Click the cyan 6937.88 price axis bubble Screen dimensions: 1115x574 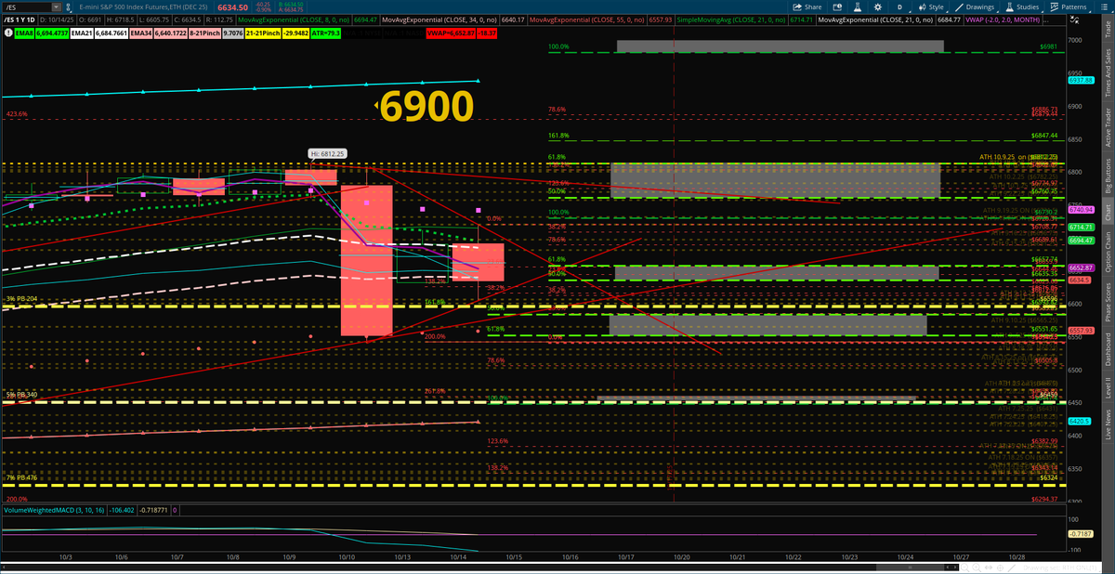click(x=1080, y=80)
